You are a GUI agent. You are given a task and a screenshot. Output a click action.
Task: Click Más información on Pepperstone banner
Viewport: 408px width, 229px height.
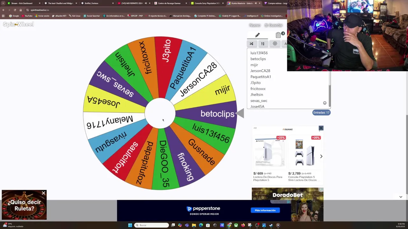265,210
